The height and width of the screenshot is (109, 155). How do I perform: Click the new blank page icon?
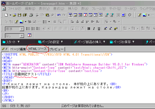point(6,15)
